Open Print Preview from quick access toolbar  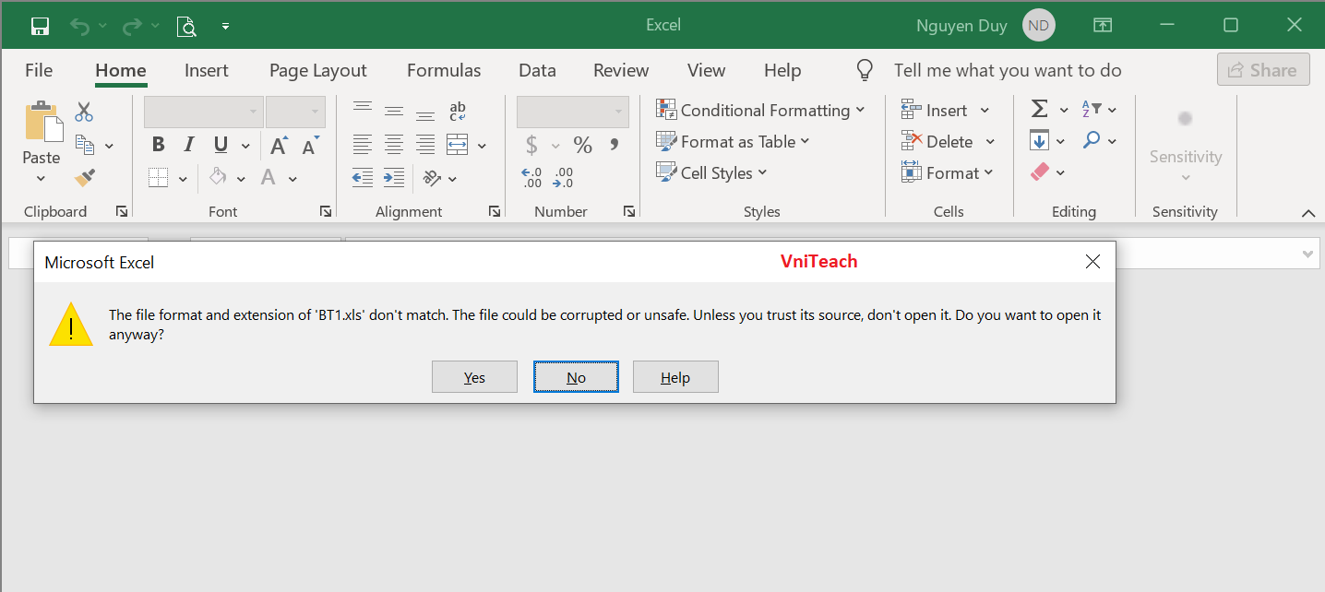186,26
